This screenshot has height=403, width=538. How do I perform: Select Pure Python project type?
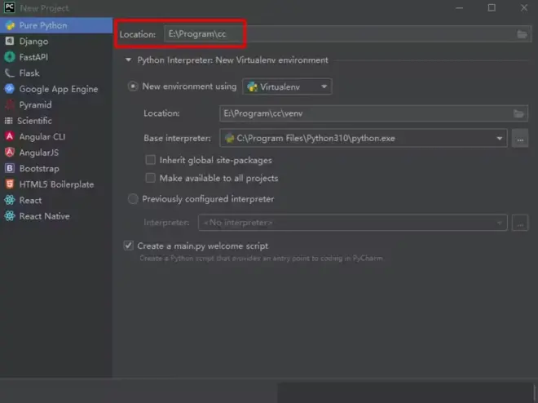[56, 25]
